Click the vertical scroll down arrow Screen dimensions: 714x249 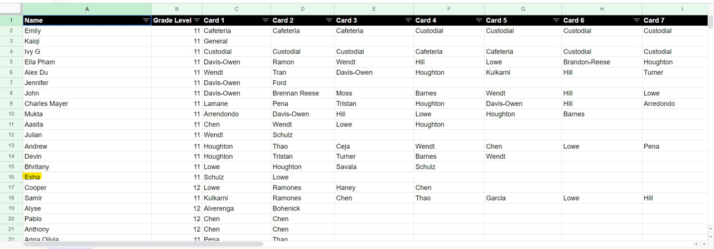coord(711,236)
